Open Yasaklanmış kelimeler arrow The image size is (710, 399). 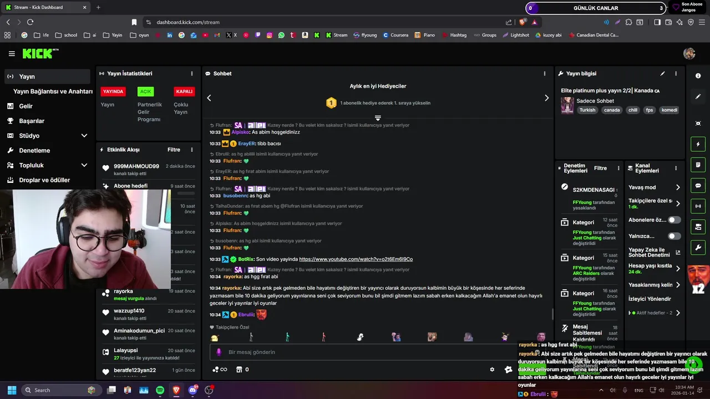(x=678, y=285)
